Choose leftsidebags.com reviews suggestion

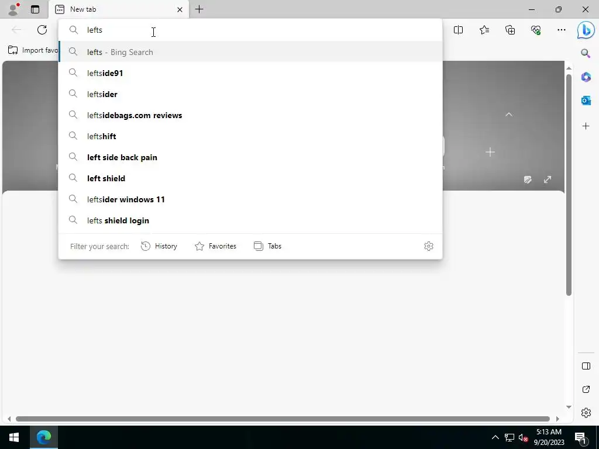[250, 115]
